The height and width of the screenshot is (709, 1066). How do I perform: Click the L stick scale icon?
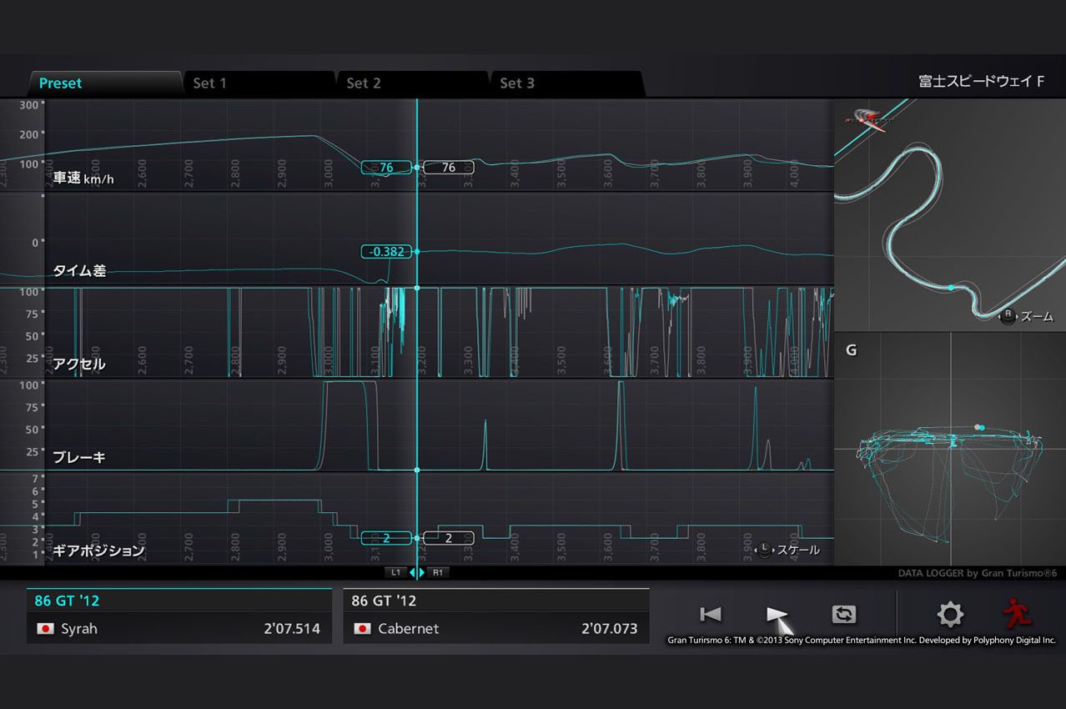763,550
